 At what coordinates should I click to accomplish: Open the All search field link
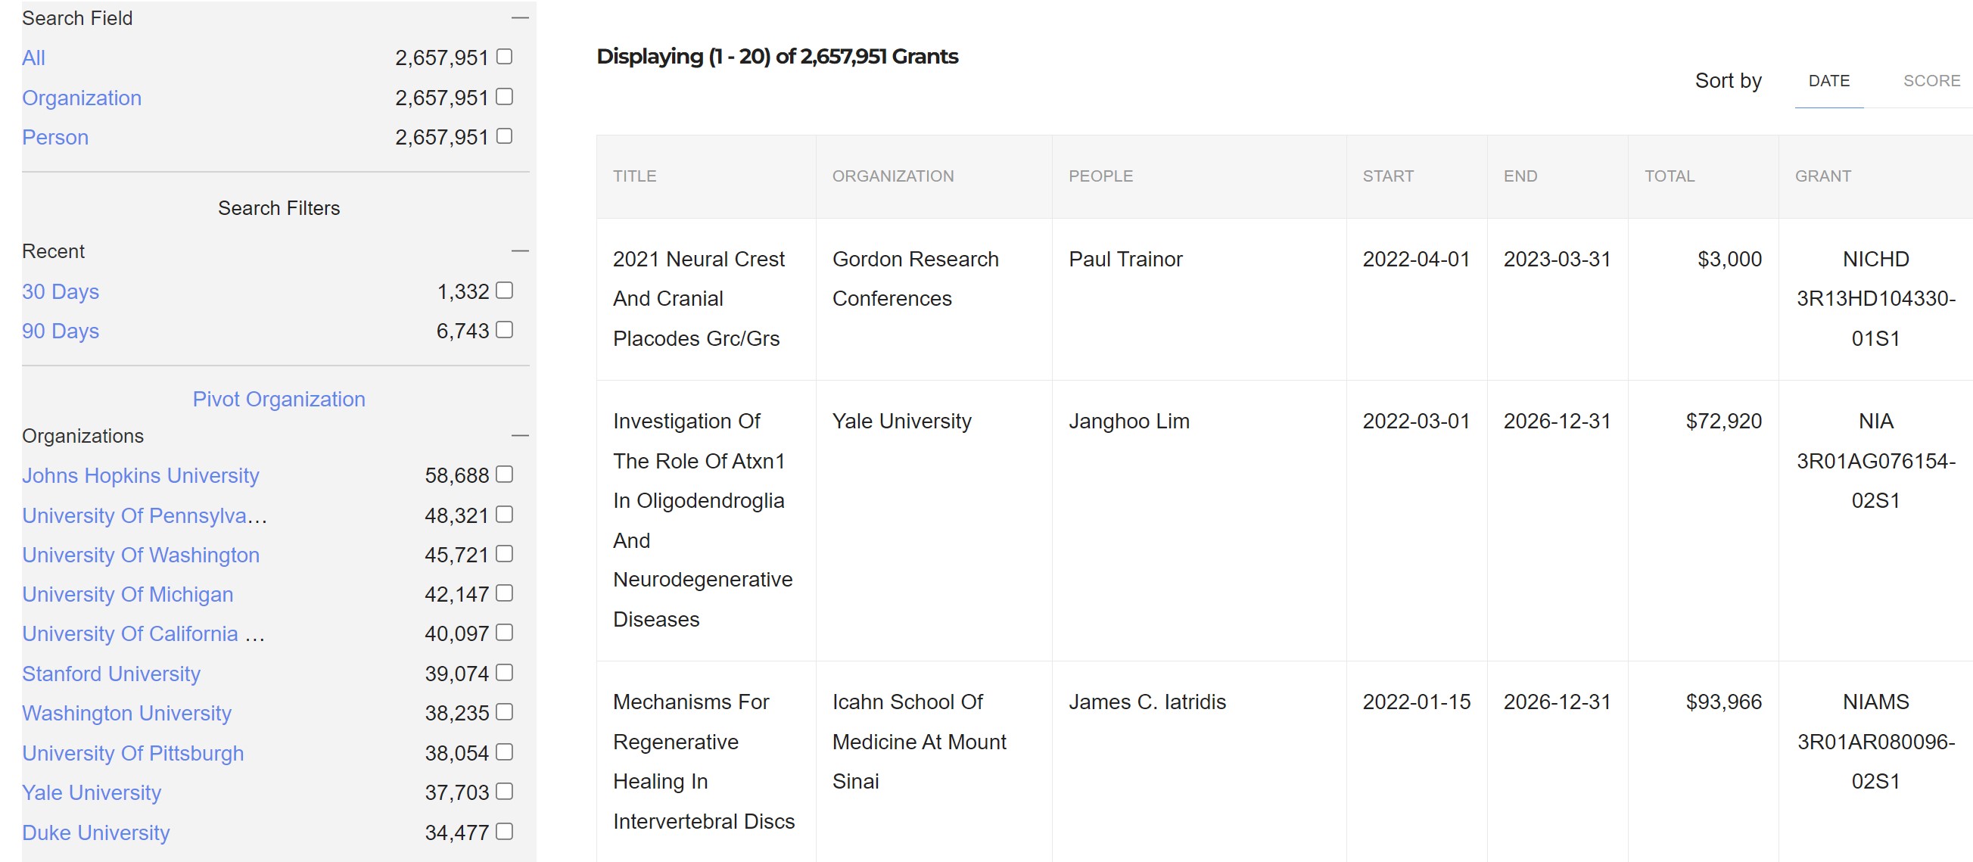coord(34,58)
